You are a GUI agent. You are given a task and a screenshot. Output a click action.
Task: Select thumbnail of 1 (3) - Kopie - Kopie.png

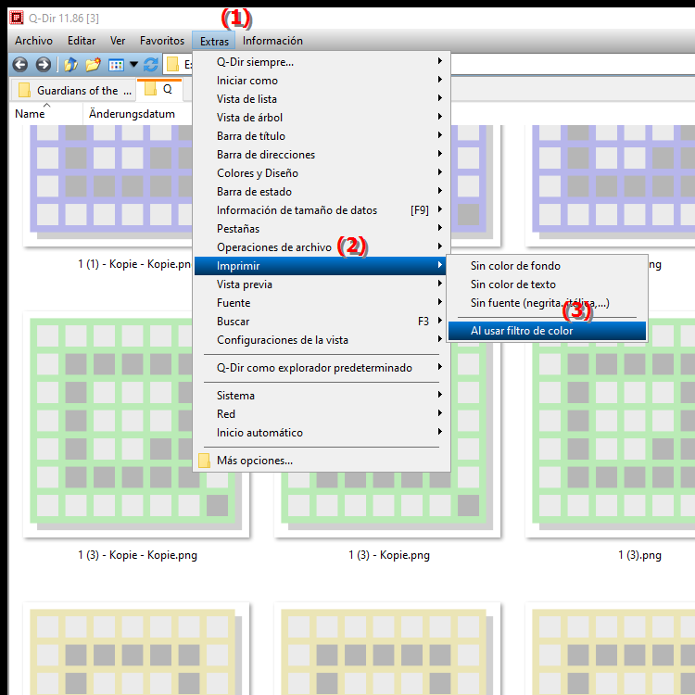click(136, 424)
